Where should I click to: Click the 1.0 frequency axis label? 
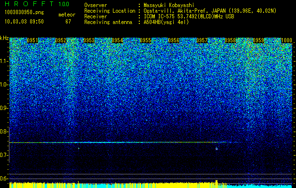(4, 85)
